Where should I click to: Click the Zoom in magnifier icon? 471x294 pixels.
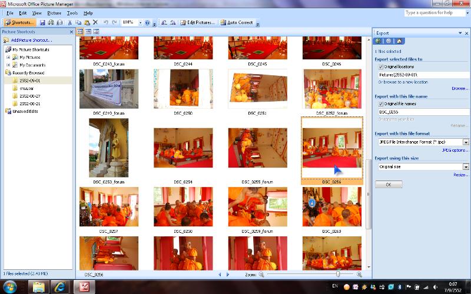click(359, 274)
